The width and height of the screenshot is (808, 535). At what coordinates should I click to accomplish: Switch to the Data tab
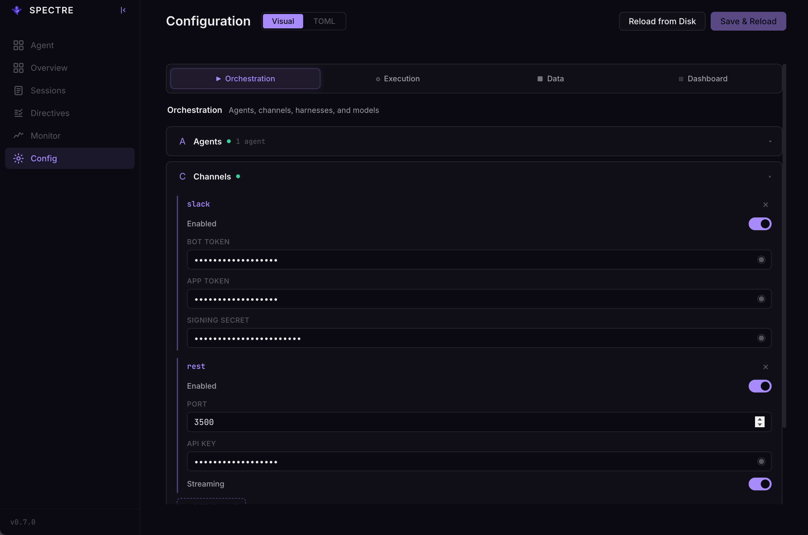550,78
